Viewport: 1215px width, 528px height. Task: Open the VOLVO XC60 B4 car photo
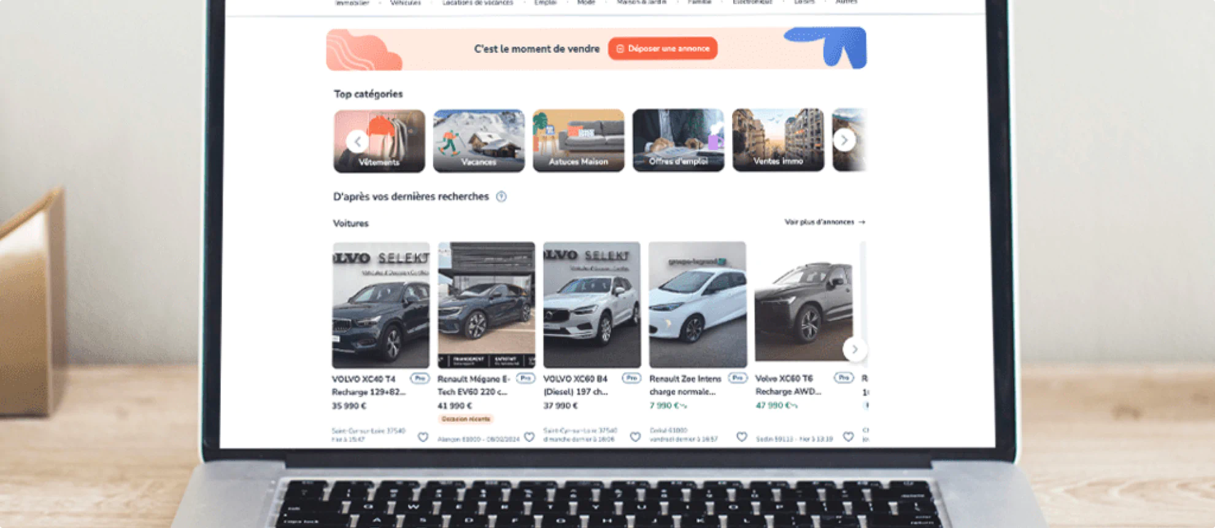click(592, 305)
